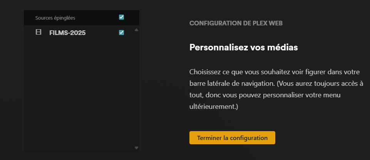The image size is (370, 160).
Task: Click the scroll down arrow in the list
Action: 136,148
